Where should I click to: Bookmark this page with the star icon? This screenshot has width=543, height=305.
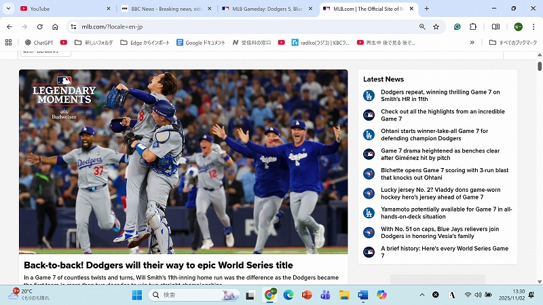436,26
